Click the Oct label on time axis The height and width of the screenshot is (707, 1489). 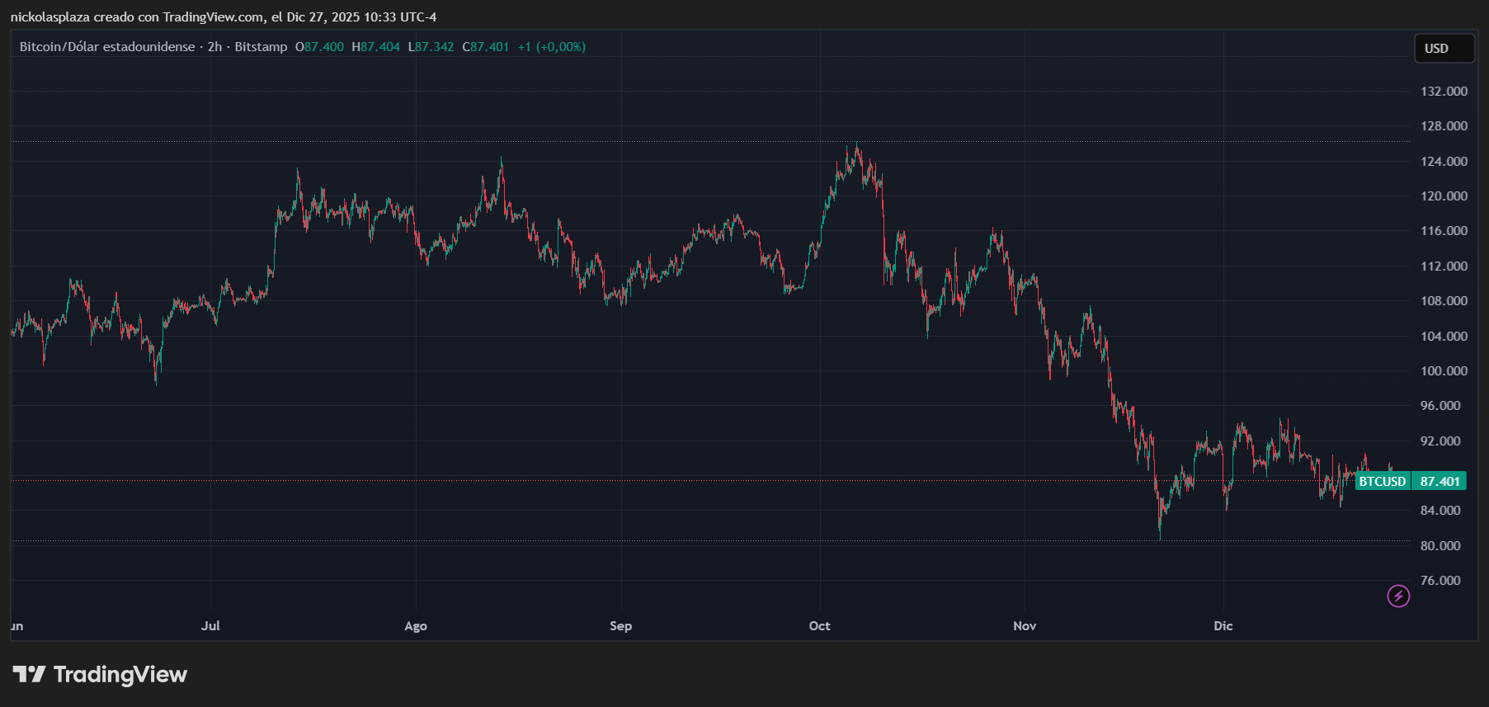[x=819, y=626]
